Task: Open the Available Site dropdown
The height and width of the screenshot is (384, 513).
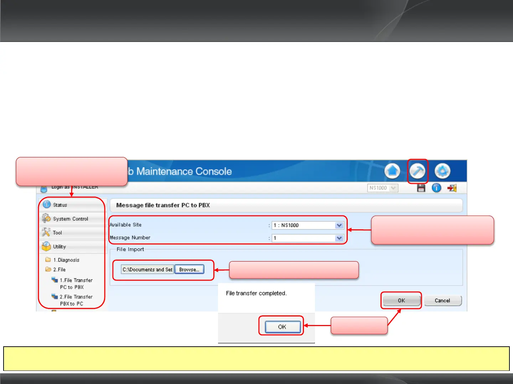Action: tap(308, 225)
